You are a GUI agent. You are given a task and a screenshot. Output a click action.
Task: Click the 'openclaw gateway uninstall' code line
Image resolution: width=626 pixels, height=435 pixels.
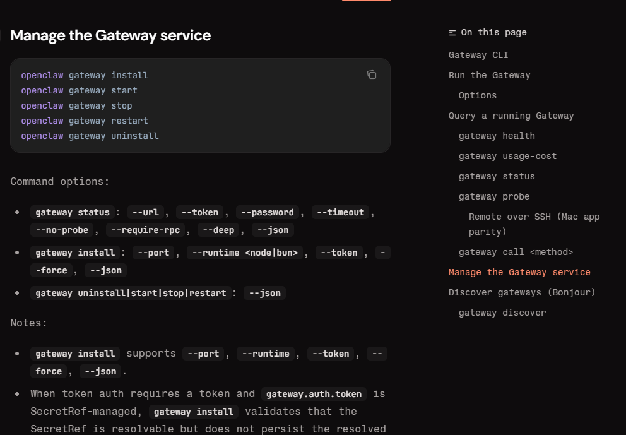[x=90, y=136]
